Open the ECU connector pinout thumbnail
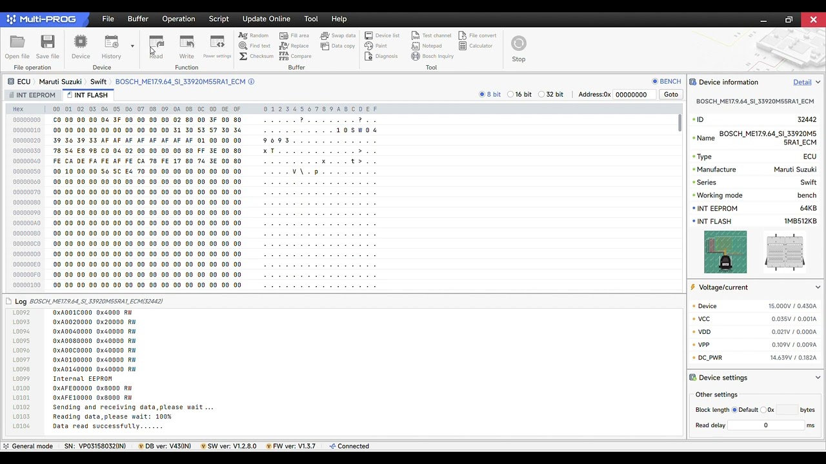Viewport: 826px width, 464px height. pyautogui.click(x=785, y=252)
